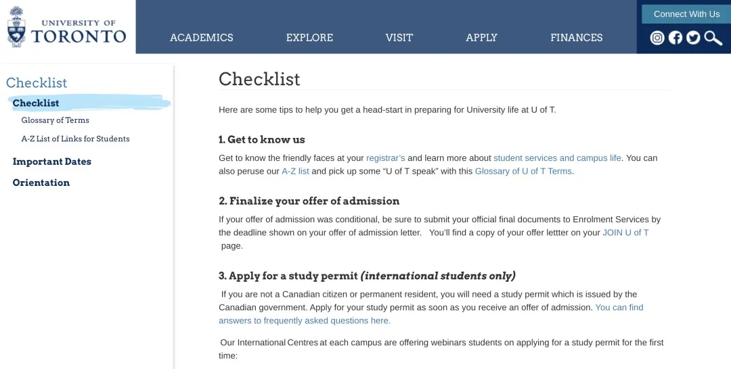Open Glossary of Terms sidebar item
731x369 pixels.
(x=55, y=120)
